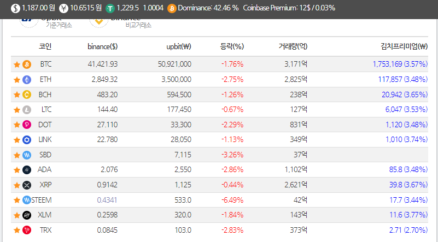The image size is (438, 242).
Task: Click BTC kimchi premium value 1,753,169
Action: point(387,64)
